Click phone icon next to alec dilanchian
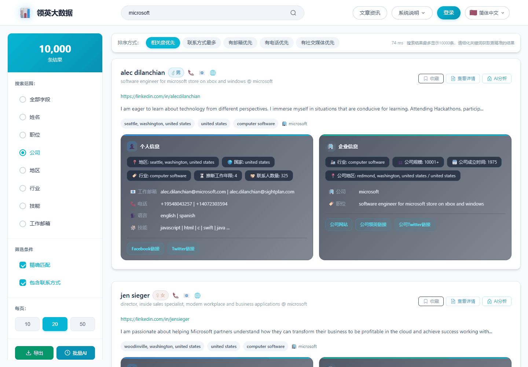The image size is (528, 367). 191,73
